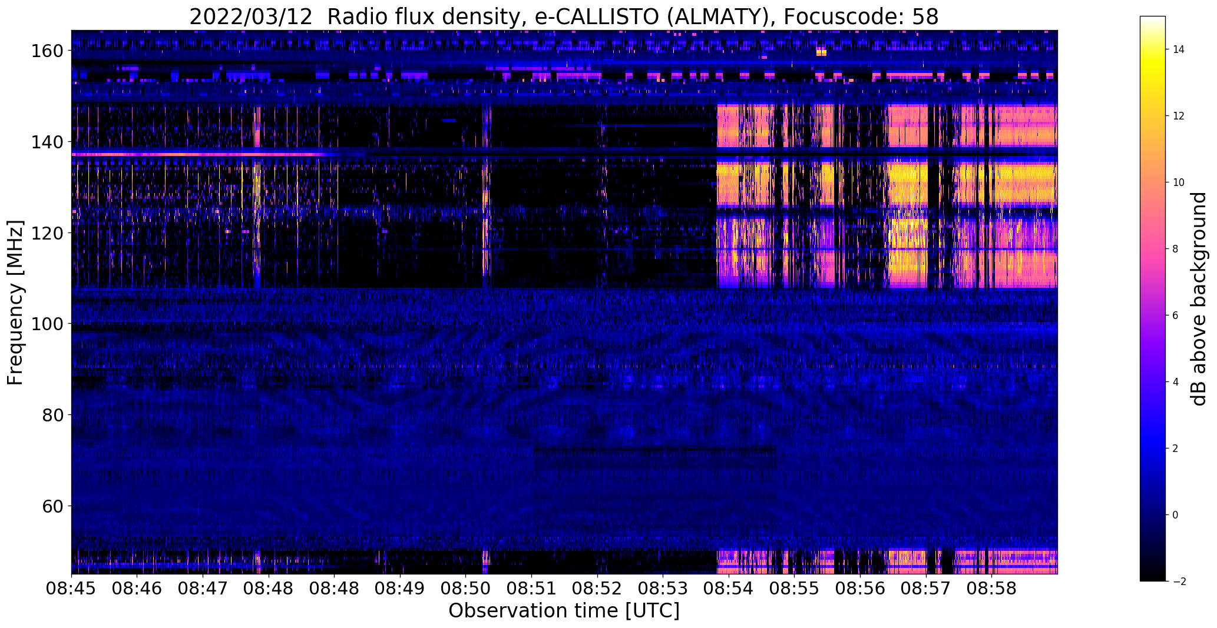The image size is (1217, 628).
Task: Click the 08:54 time tick label
Action: click(x=729, y=589)
